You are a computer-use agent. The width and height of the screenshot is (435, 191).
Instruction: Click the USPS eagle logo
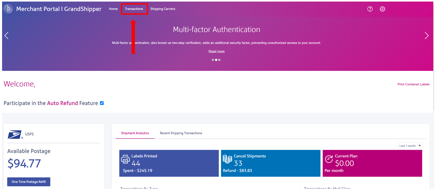pos(15,135)
